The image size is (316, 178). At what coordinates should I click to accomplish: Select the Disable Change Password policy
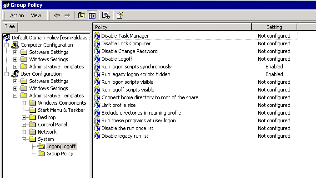[130, 51]
